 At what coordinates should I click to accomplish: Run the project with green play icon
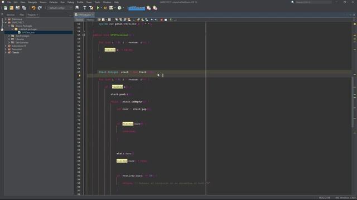tap(98, 8)
